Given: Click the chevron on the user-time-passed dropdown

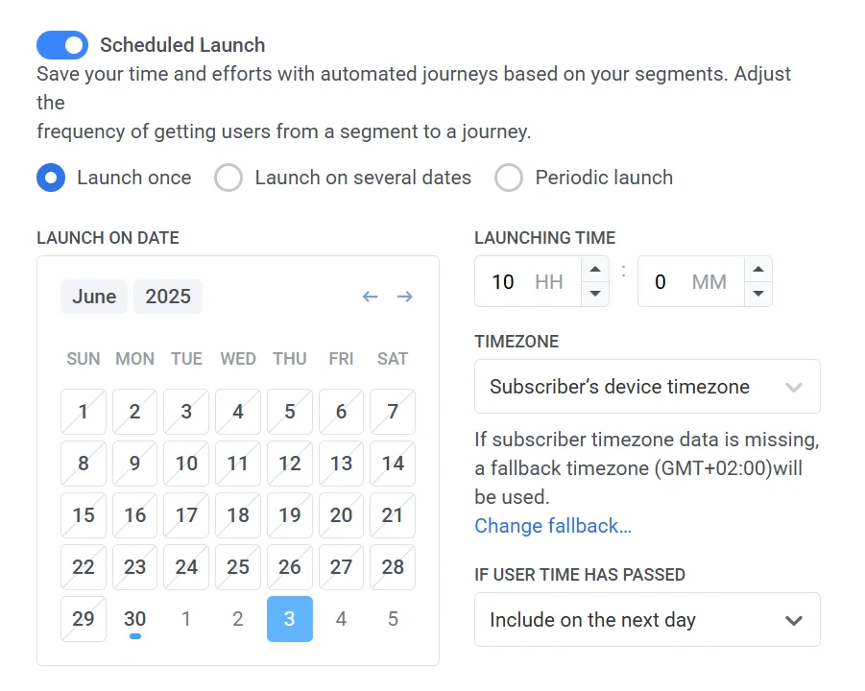Looking at the screenshot, I should click(x=794, y=619).
